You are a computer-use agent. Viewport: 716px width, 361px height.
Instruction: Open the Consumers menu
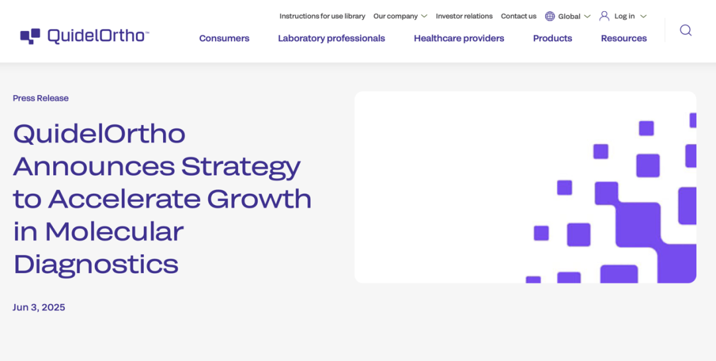tap(224, 38)
